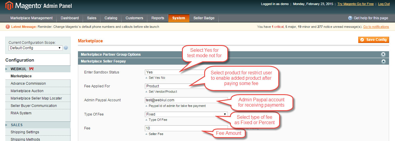Open the Catalog menu
Viewport: 395px width, 141px height.
coord(111,18)
